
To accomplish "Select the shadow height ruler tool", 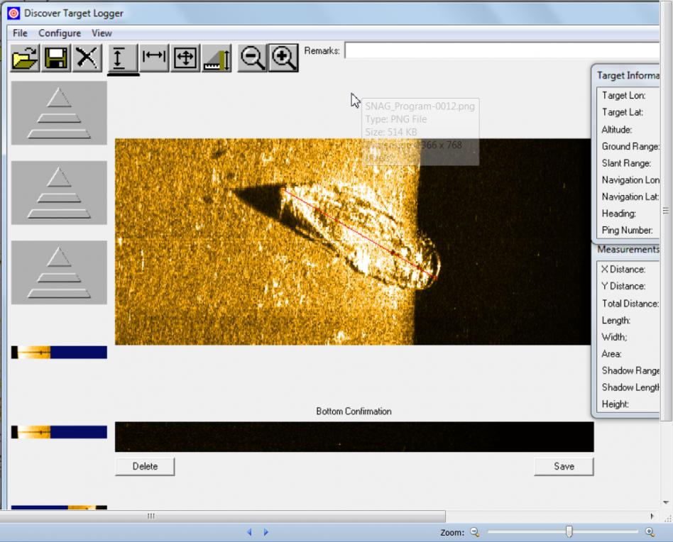I will (217, 59).
